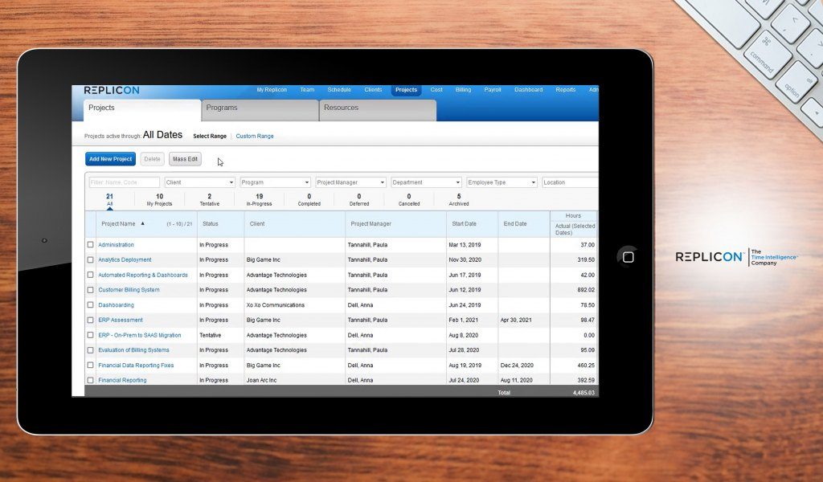The height and width of the screenshot is (482, 823).
Task: Click the Replicon logo in the header
Action: (x=111, y=90)
